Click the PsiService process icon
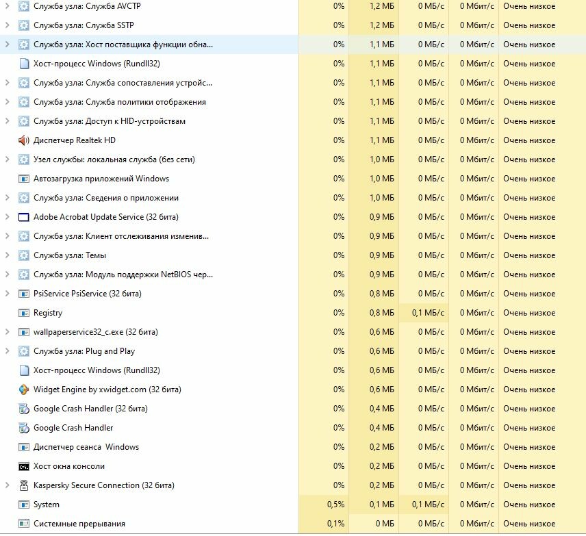Screen dimensions: 586x536 tap(23, 294)
